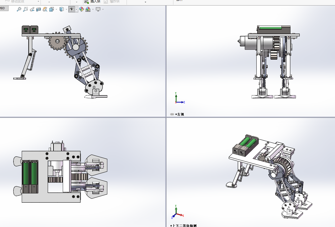Screen dimensions: 335x227
Task: Expand the Hide/Show Items dropdown arrow
Action: (76, 10)
